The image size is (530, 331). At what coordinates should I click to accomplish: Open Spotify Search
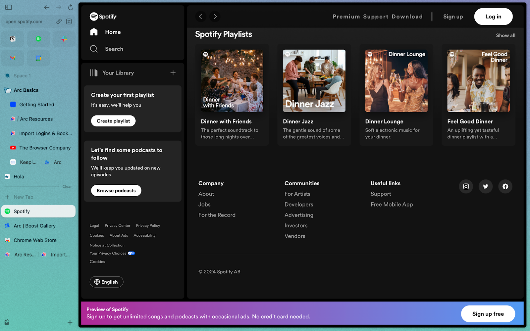tap(107, 49)
